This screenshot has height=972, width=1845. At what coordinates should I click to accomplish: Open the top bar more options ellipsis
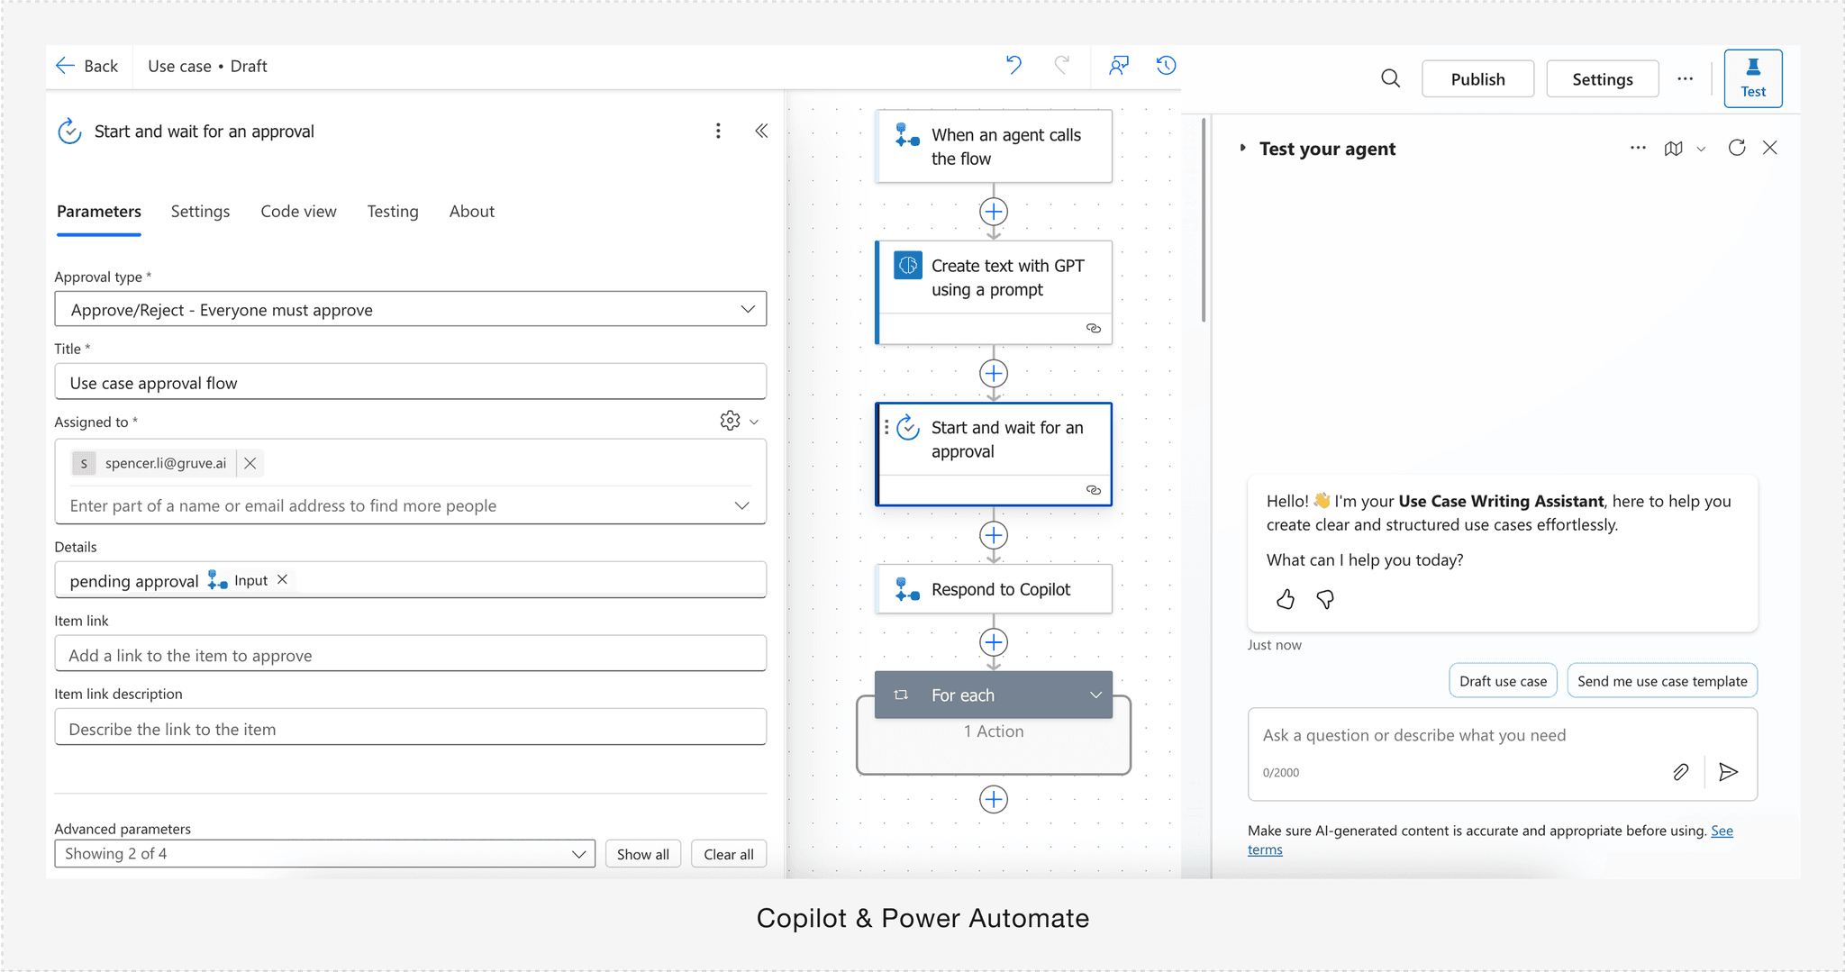point(1685,79)
